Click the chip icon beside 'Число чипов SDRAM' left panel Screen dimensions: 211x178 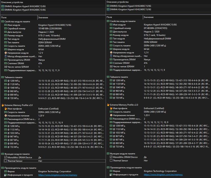tap(6, 67)
